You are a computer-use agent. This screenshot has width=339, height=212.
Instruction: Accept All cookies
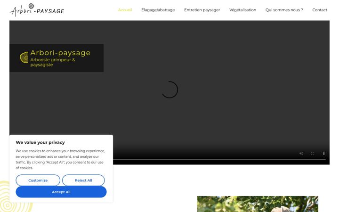coord(61,192)
